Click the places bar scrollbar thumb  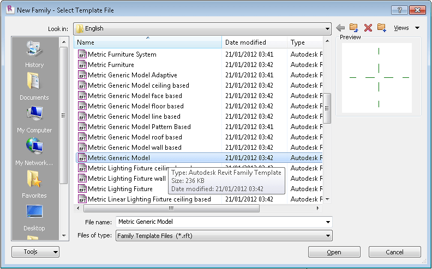(64, 115)
